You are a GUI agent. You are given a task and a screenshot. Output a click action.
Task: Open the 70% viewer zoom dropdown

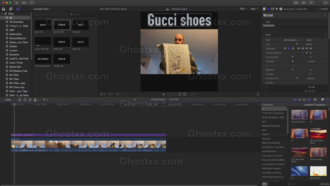coord(243,9)
